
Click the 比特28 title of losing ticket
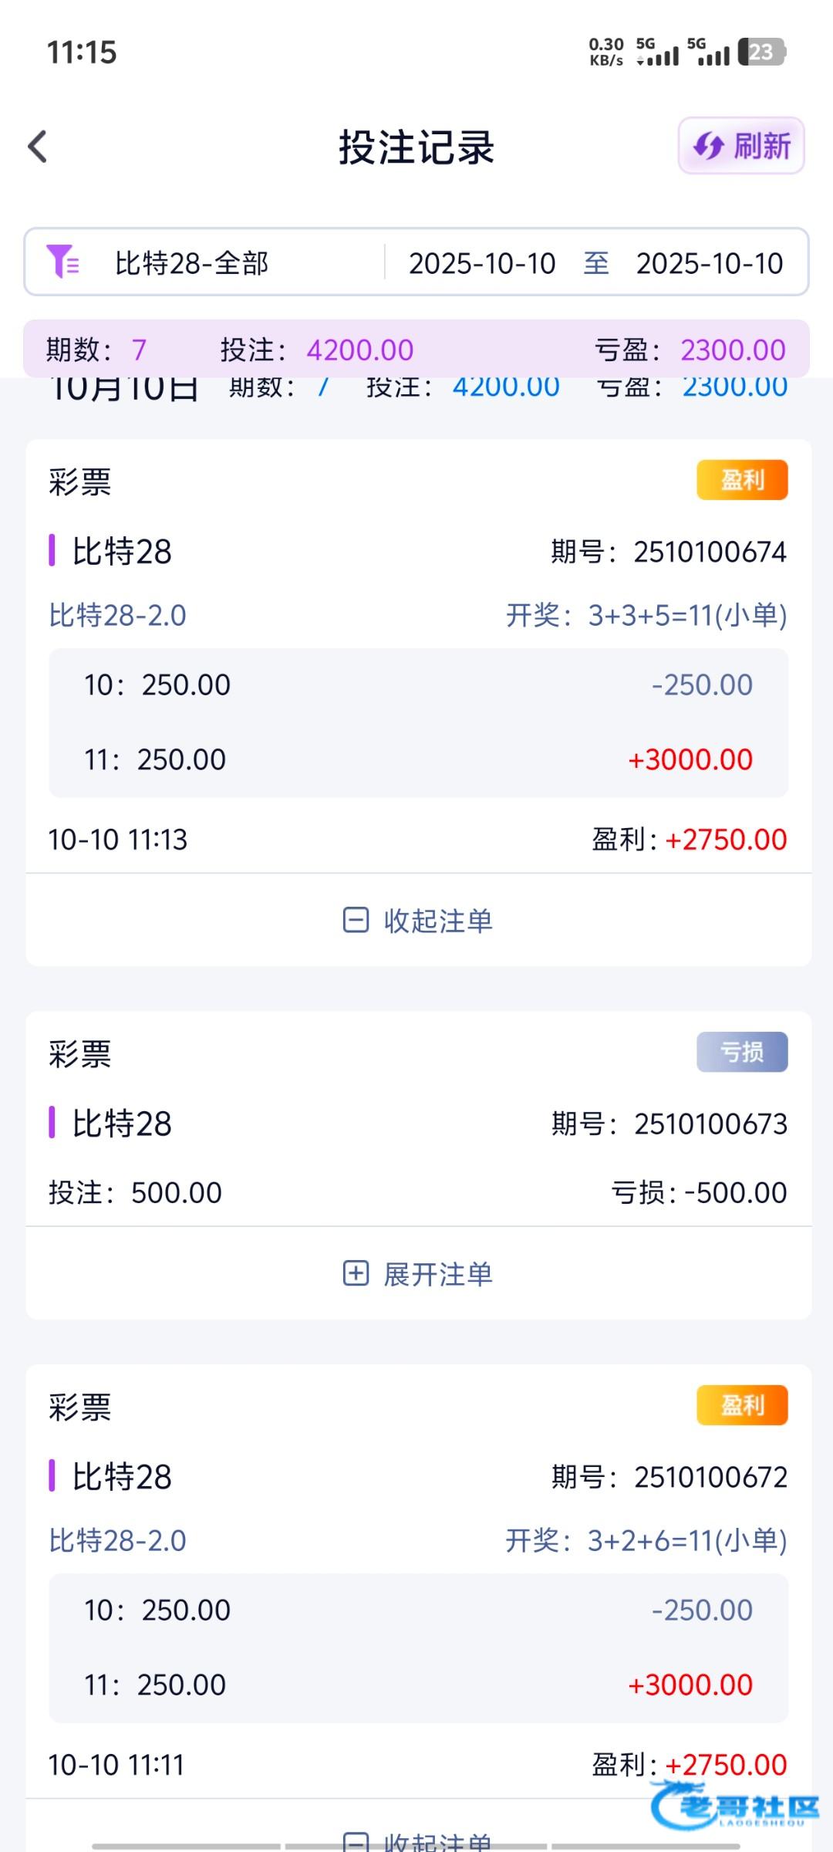point(122,1124)
